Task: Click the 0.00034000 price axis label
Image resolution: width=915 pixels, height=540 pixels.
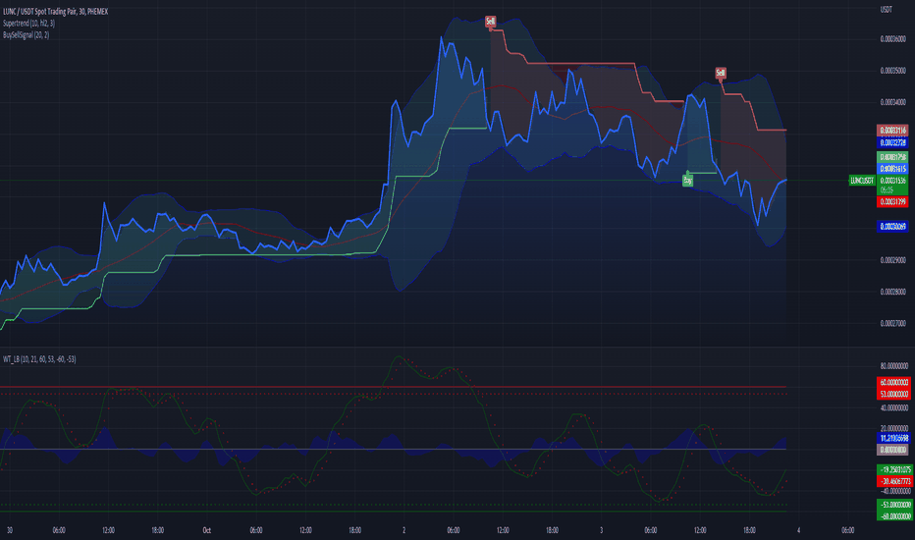Action: (x=892, y=102)
